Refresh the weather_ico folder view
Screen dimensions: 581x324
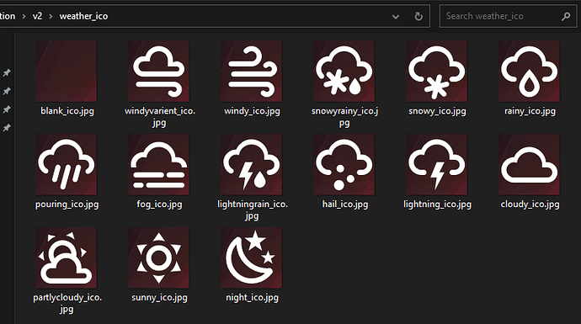[x=418, y=16]
